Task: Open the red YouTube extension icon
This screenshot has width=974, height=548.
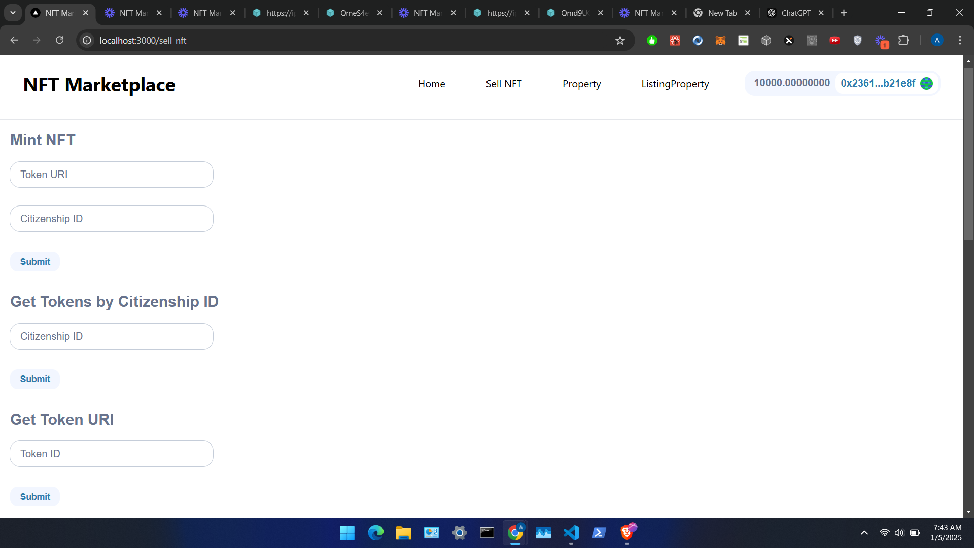Action: pyautogui.click(x=834, y=41)
